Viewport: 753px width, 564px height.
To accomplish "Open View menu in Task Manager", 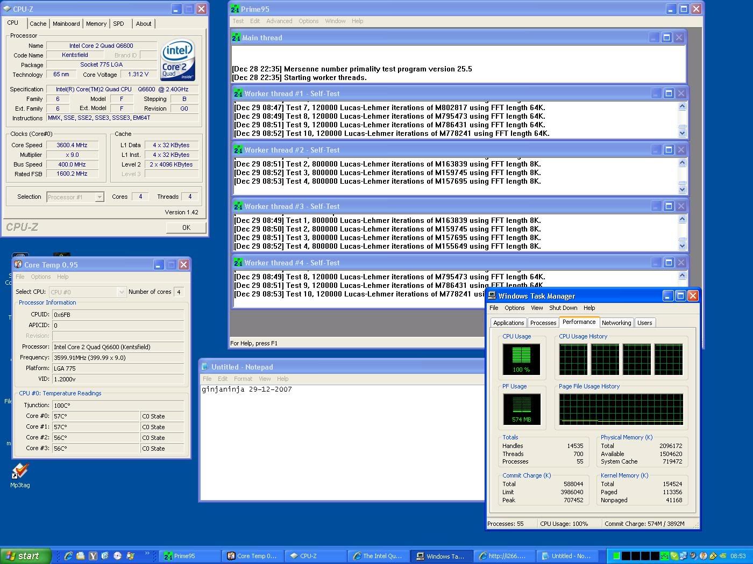I will click(x=537, y=308).
